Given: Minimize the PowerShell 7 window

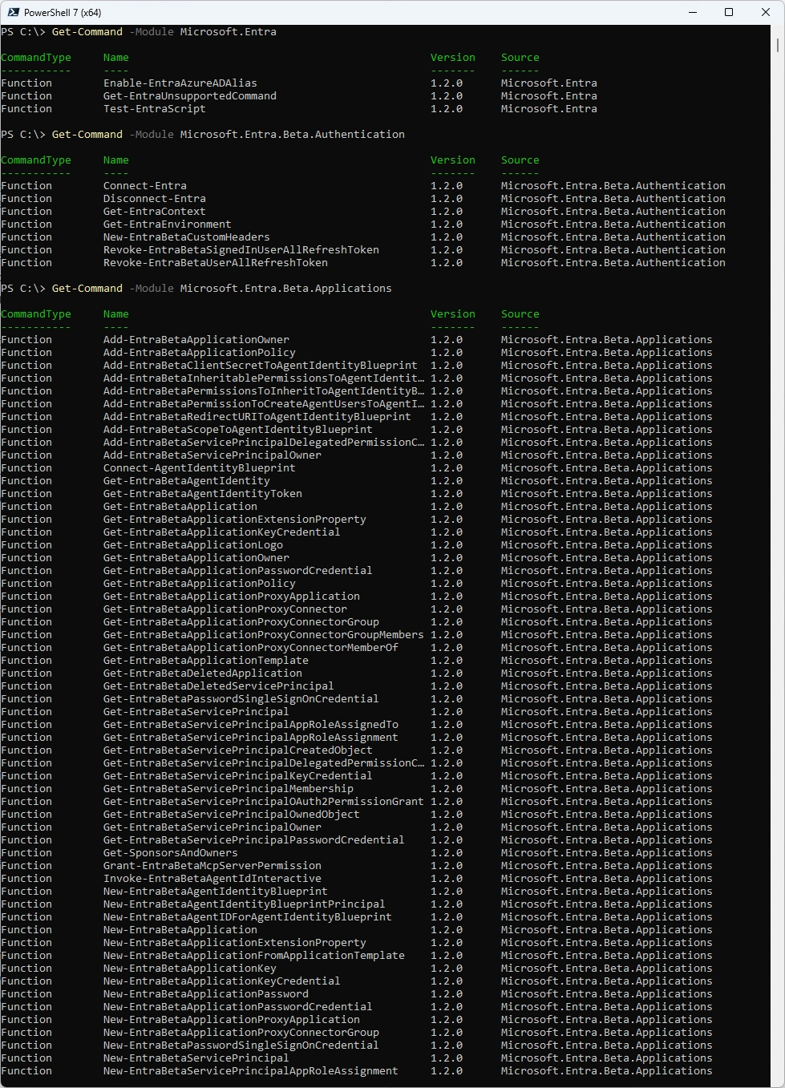Looking at the screenshot, I should [x=692, y=12].
